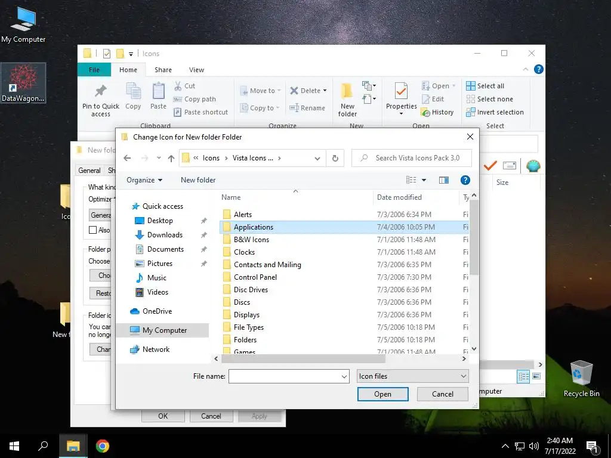Click the vertical scrollbar down arrow
The height and width of the screenshot is (458, 611).
pyautogui.click(x=474, y=349)
